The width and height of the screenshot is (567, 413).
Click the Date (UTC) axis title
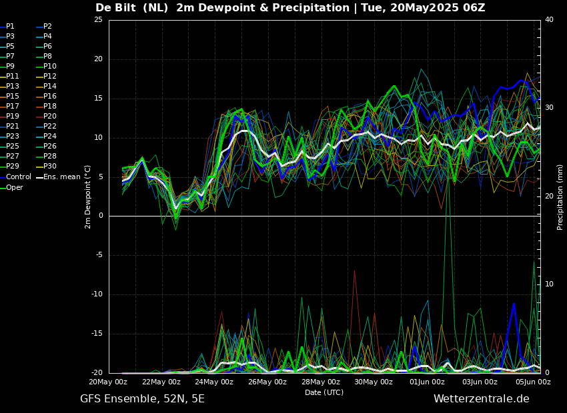click(x=324, y=392)
